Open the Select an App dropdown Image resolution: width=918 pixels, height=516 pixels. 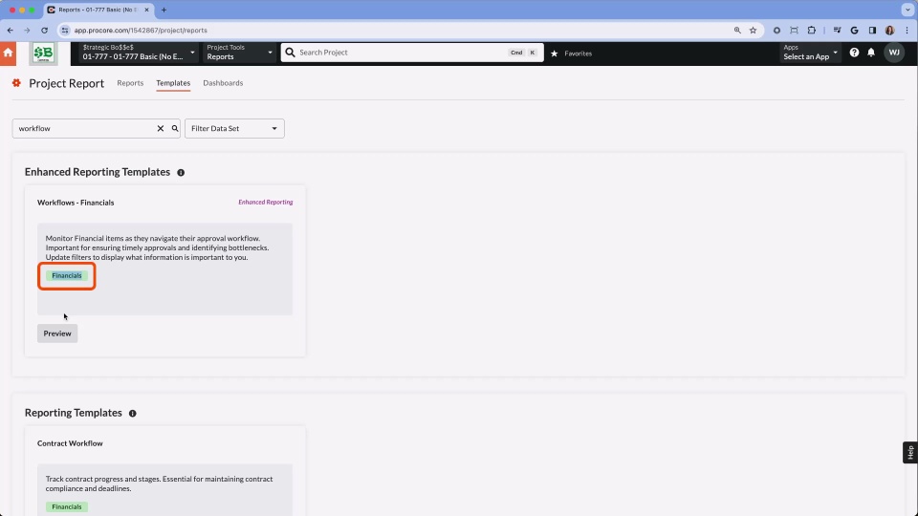tap(810, 53)
